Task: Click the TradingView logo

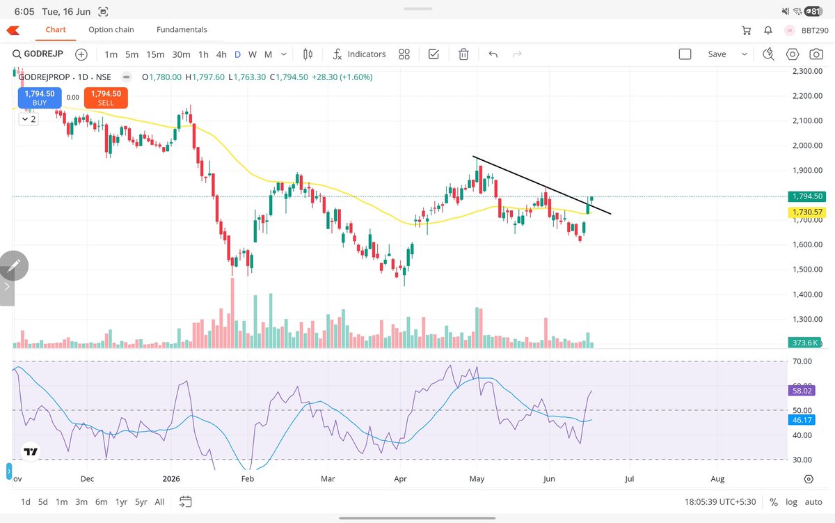Action: [31, 452]
